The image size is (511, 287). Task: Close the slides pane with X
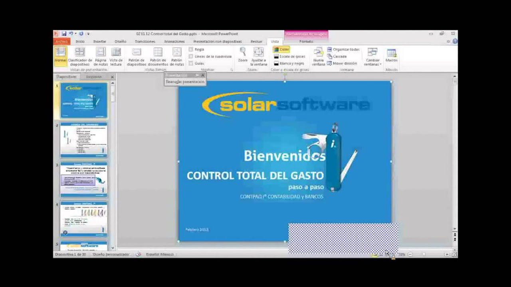[x=112, y=77]
